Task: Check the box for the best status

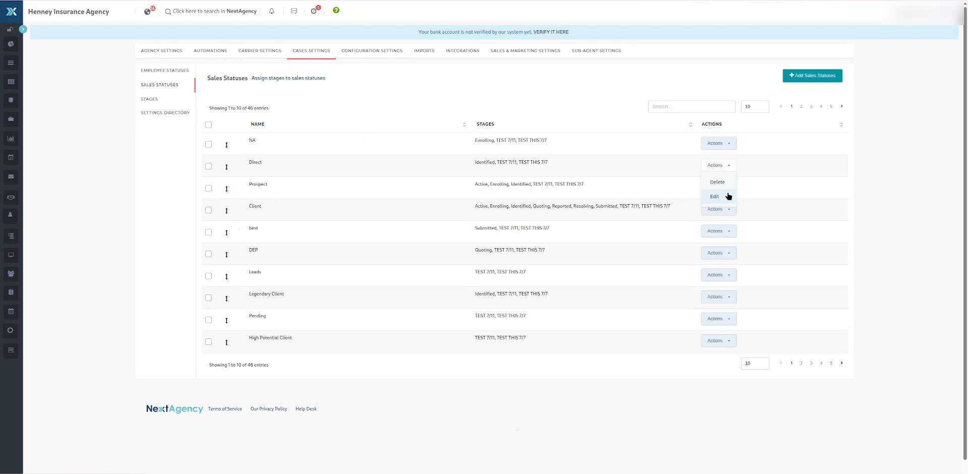Action: coord(208,232)
